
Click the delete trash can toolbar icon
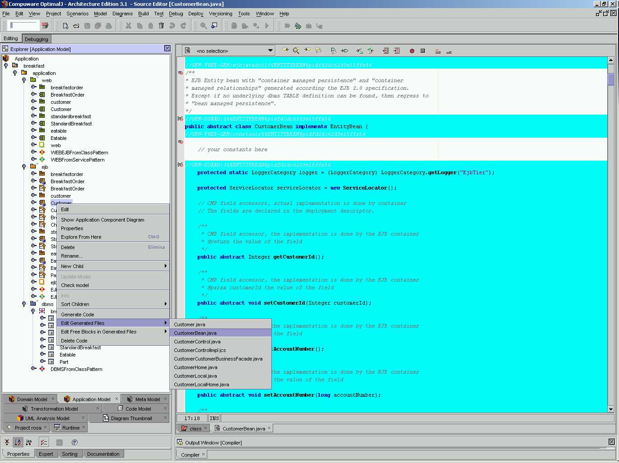click(x=161, y=26)
